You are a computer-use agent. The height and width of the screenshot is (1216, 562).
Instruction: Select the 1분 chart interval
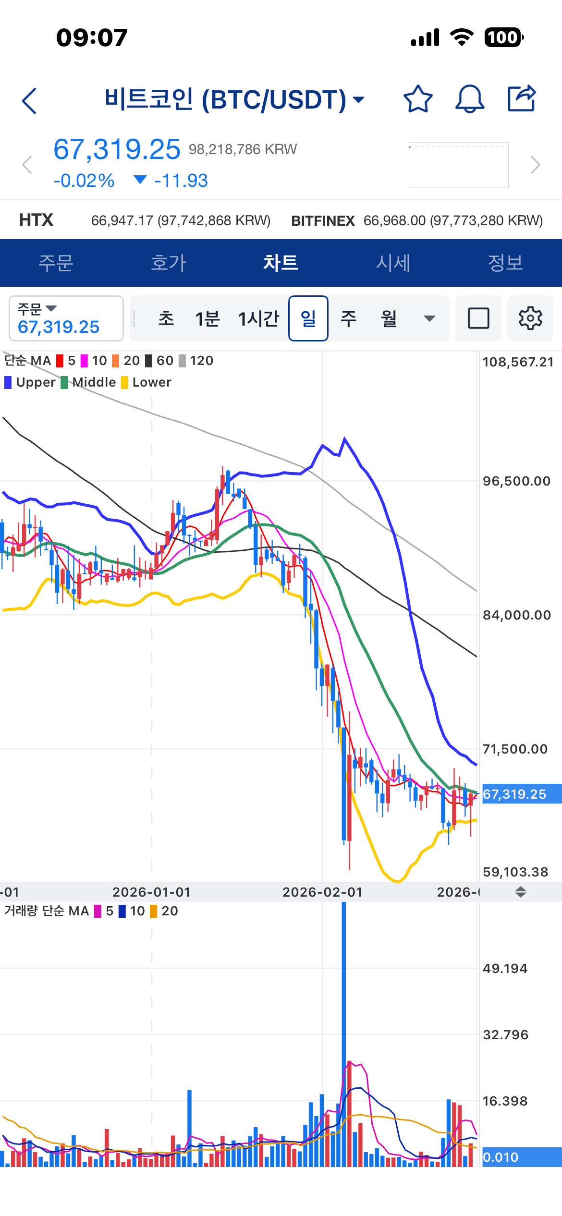[207, 318]
